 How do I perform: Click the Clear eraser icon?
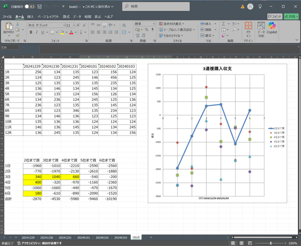224,36
